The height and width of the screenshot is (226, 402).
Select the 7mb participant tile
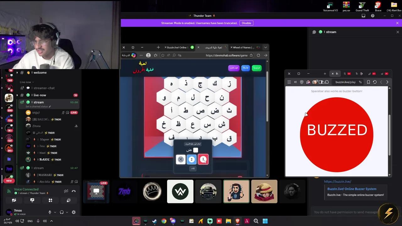click(124, 191)
